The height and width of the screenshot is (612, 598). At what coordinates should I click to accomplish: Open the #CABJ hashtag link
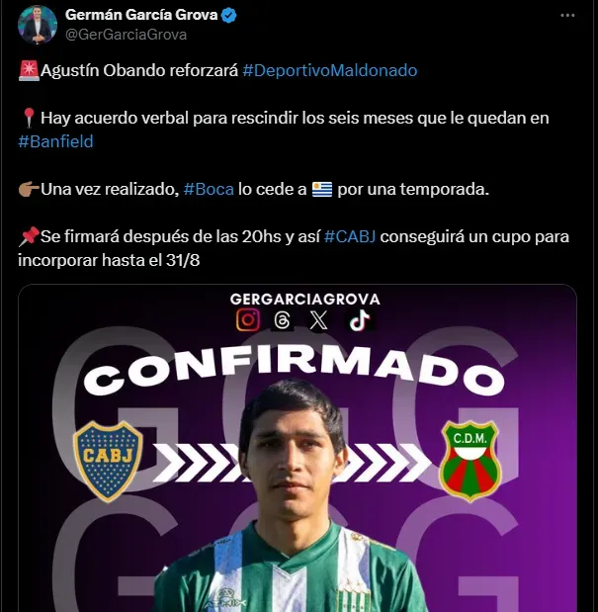pyautogui.click(x=350, y=236)
